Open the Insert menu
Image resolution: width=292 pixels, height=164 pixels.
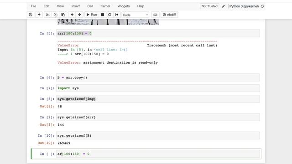click(x=75, y=6)
